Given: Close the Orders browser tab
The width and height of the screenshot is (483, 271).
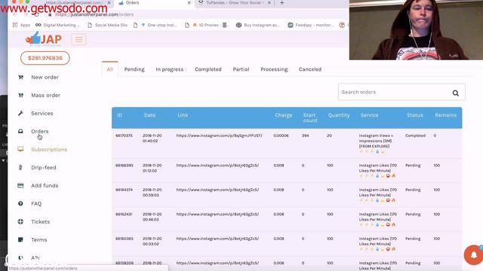Looking at the screenshot, I should point(189,3).
